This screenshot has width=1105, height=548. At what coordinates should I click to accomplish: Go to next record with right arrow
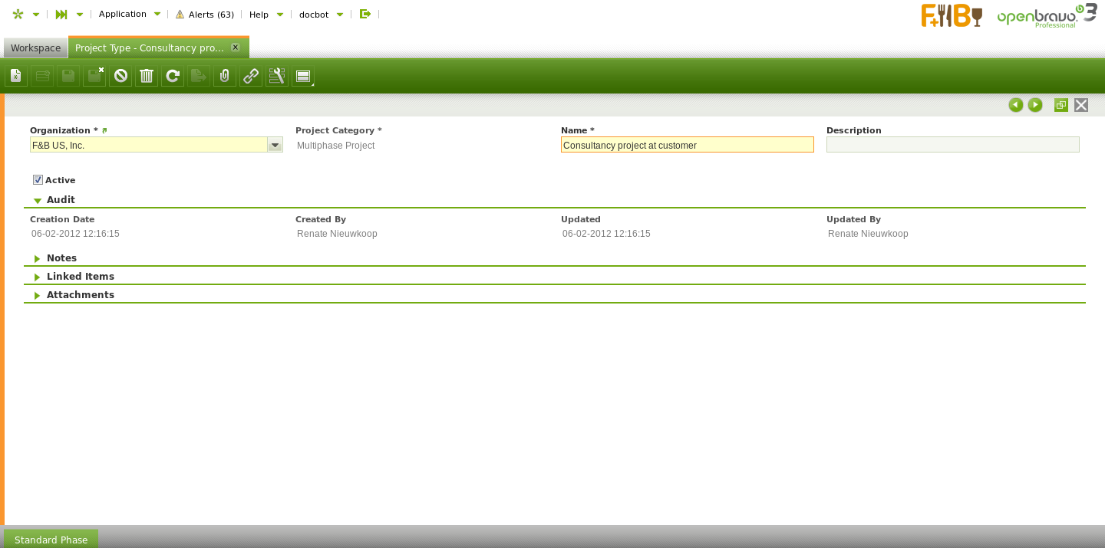(x=1035, y=105)
